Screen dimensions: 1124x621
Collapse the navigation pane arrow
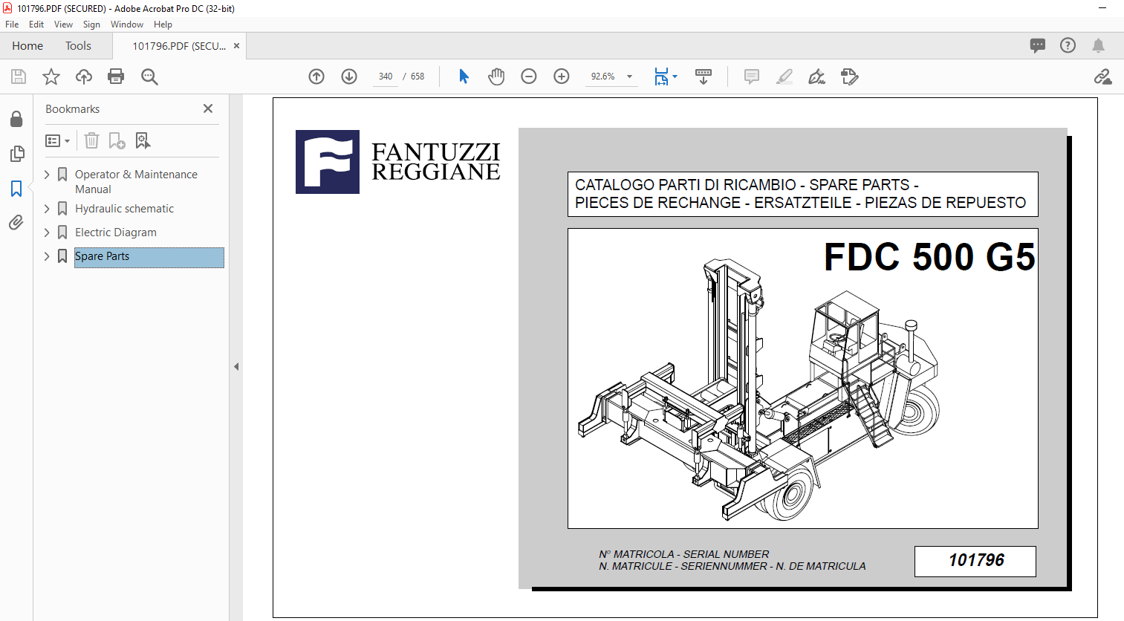pyautogui.click(x=236, y=366)
